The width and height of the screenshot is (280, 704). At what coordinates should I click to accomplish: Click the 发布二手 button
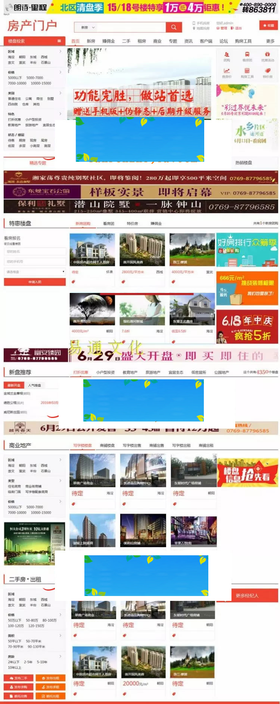pos(19,678)
